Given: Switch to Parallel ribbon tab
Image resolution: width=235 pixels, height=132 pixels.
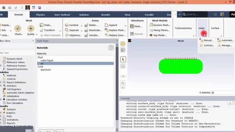Looking at the screenshot, I should click(x=149, y=15).
